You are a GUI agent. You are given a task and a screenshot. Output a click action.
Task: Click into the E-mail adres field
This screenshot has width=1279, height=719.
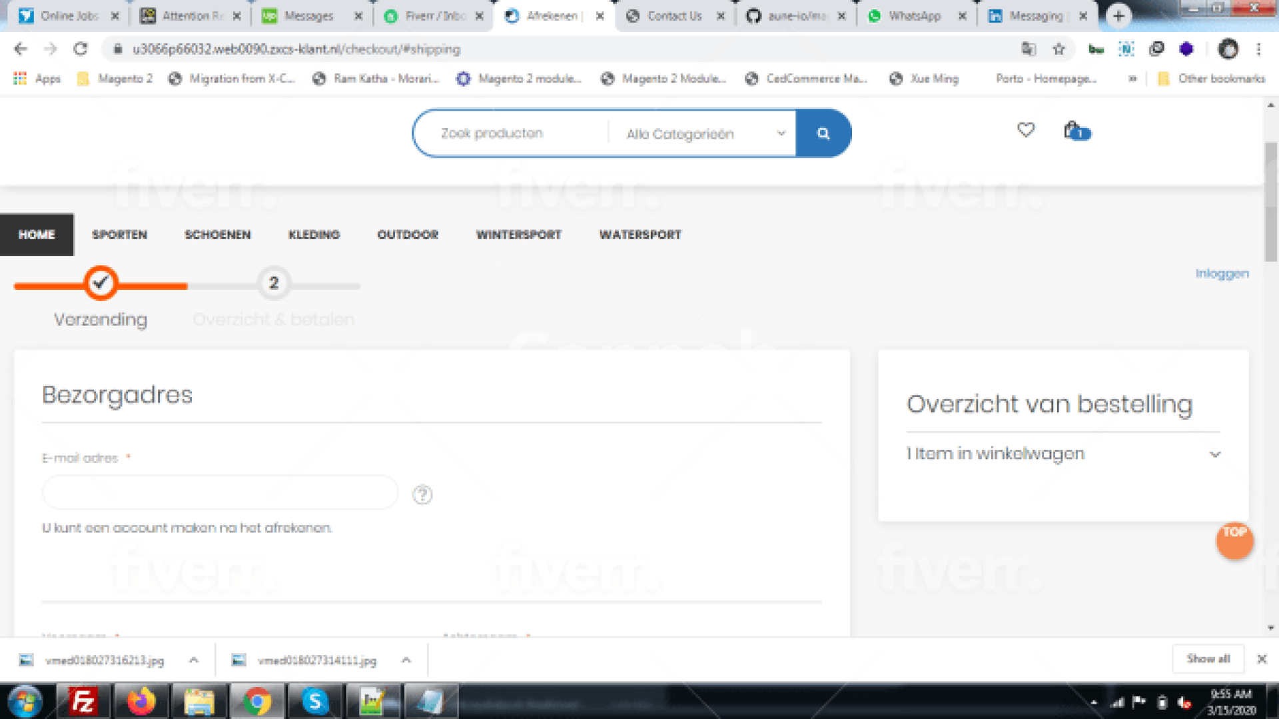pos(220,493)
